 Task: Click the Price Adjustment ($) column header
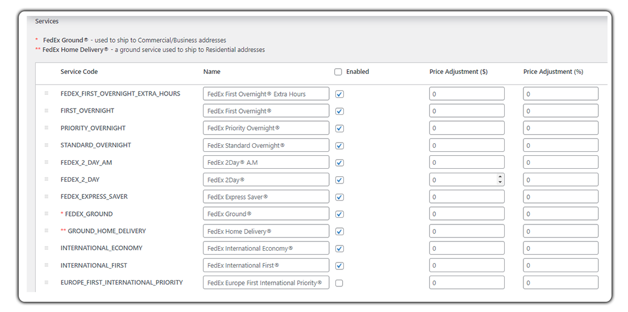(458, 72)
